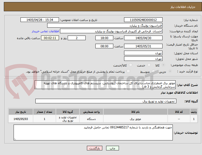Click the validity time field 08:00
This screenshot has width=202, height=155.
coord(104,46)
